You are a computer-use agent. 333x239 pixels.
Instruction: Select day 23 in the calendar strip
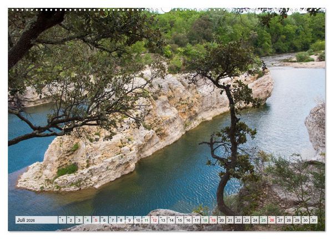click(x=247, y=220)
